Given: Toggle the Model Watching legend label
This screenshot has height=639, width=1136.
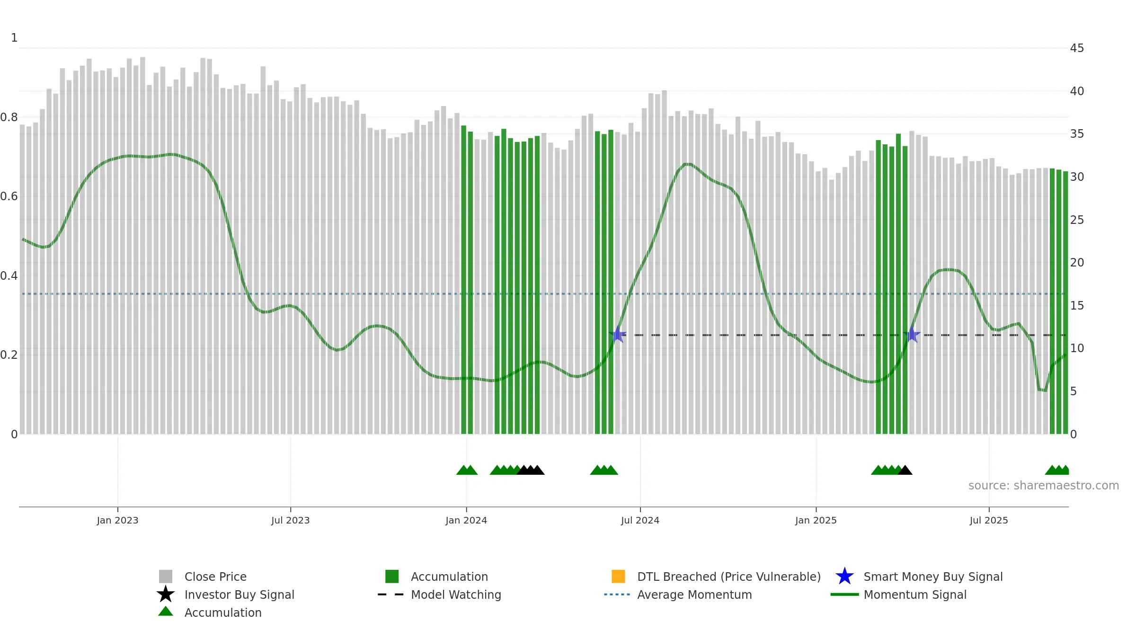Looking at the screenshot, I should [x=456, y=595].
